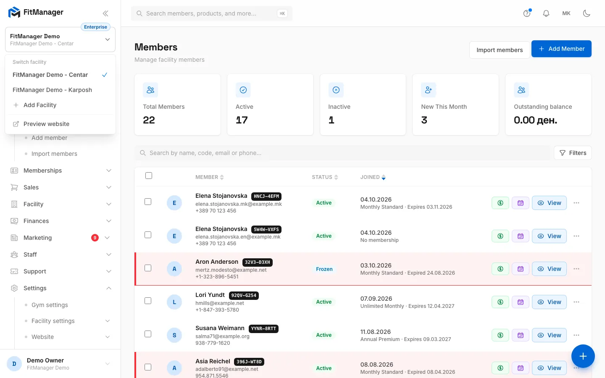Open the FitManager Demo facility switcher dropdown
This screenshot has height=378, width=605.
(60, 39)
